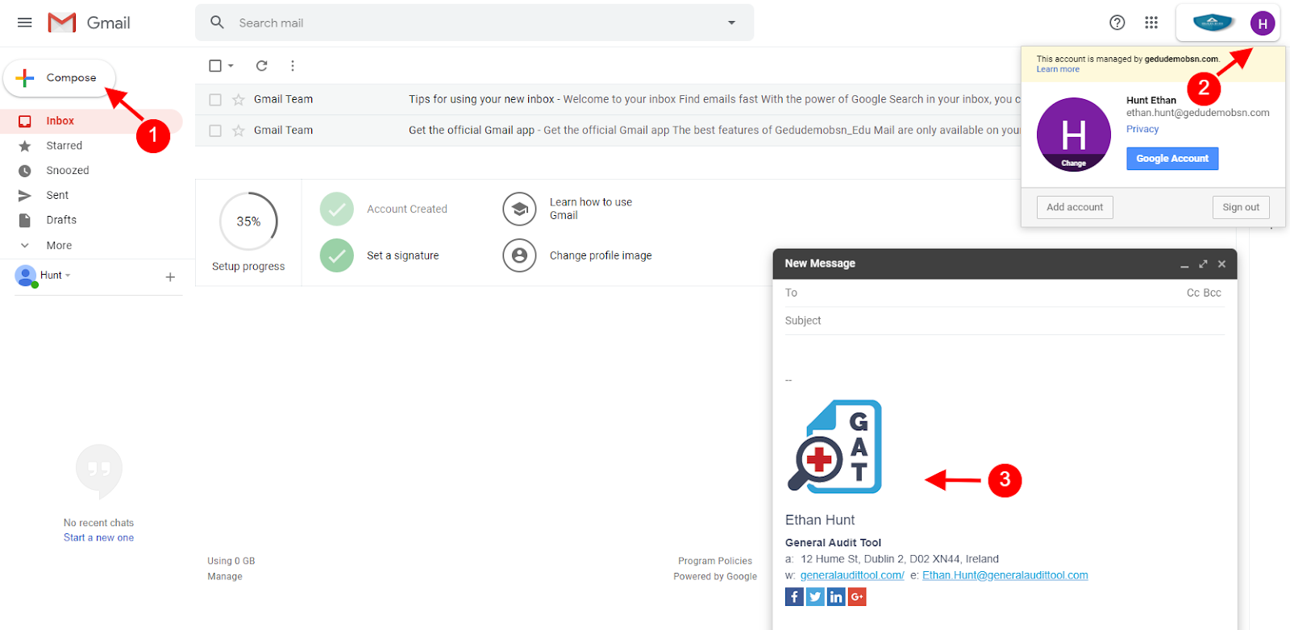This screenshot has width=1290, height=630.
Task: Click the search magnifier icon
Action: click(217, 23)
